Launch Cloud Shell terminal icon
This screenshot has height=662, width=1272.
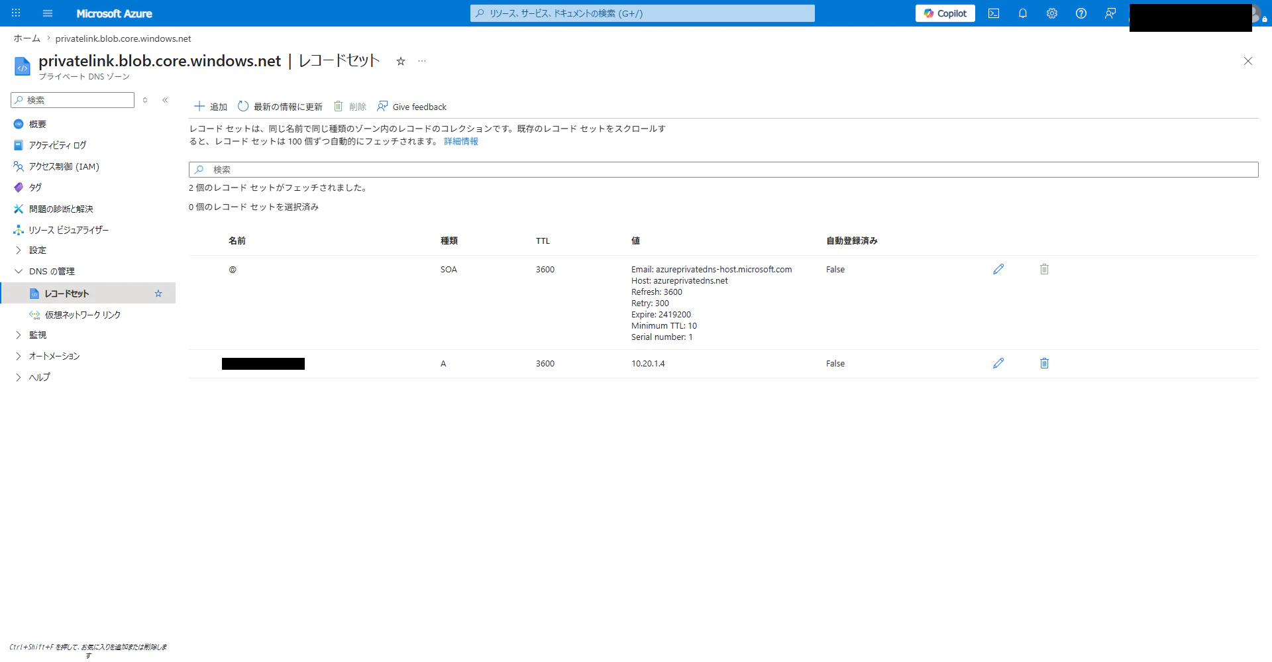[x=994, y=13]
